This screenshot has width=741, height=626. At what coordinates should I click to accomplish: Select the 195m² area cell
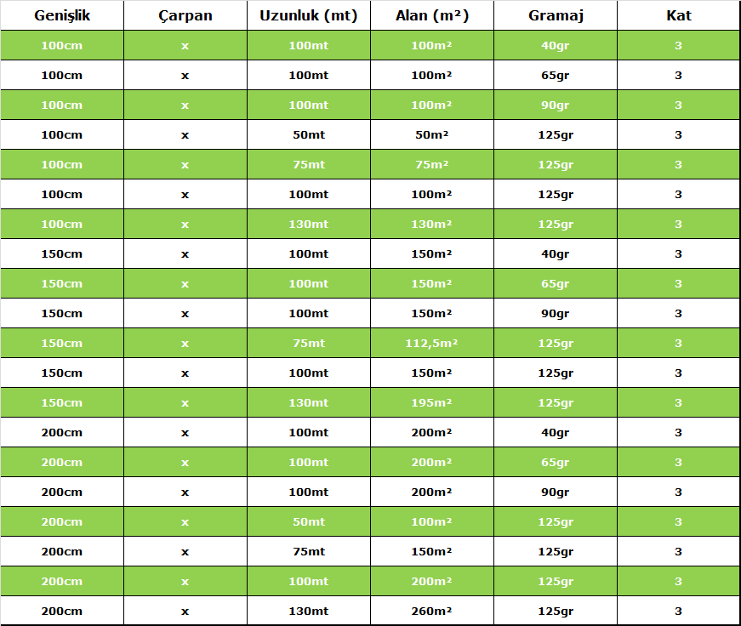[x=431, y=402]
